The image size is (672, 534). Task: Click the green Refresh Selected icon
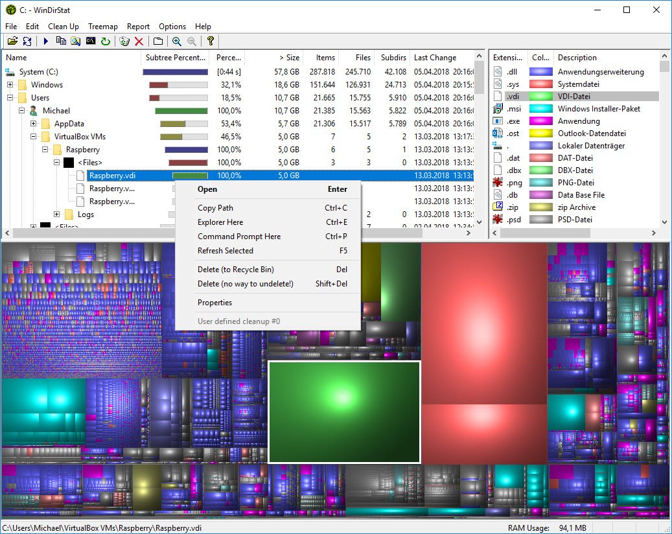pyautogui.click(x=106, y=41)
